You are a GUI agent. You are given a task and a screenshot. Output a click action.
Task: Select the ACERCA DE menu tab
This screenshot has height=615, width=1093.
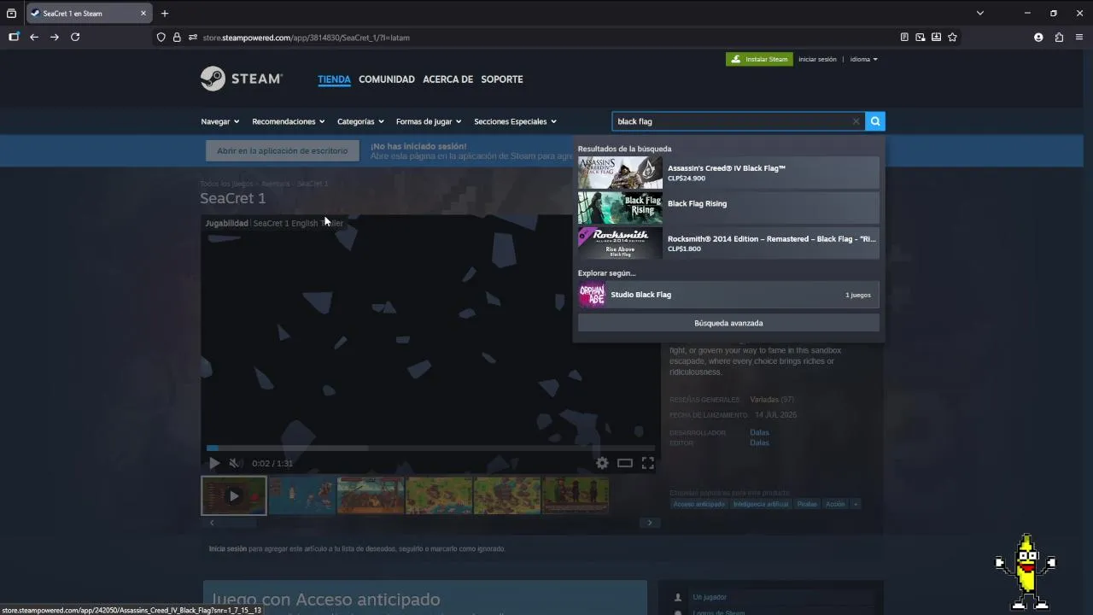click(x=447, y=79)
